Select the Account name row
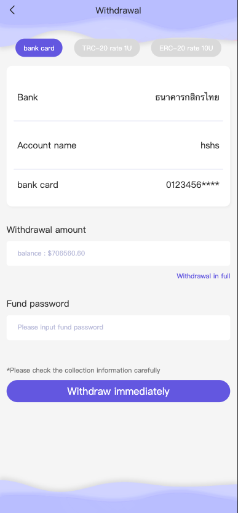This screenshot has width=238, height=513. (118, 145)
